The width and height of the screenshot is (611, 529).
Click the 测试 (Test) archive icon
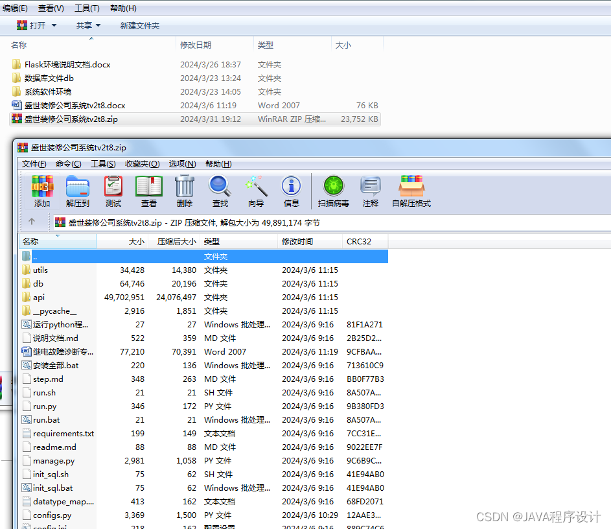pyautogui.click(x=113, y=191)
